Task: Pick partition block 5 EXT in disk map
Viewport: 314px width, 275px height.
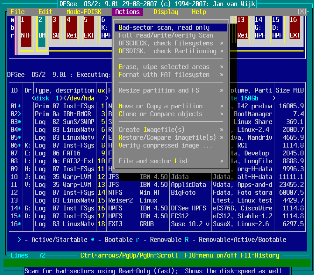Action: pyautogui.click(x=89, y=29)
